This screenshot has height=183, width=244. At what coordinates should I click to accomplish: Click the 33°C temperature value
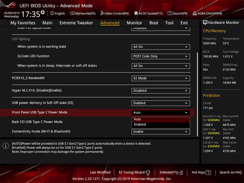(x=226, y=43)
